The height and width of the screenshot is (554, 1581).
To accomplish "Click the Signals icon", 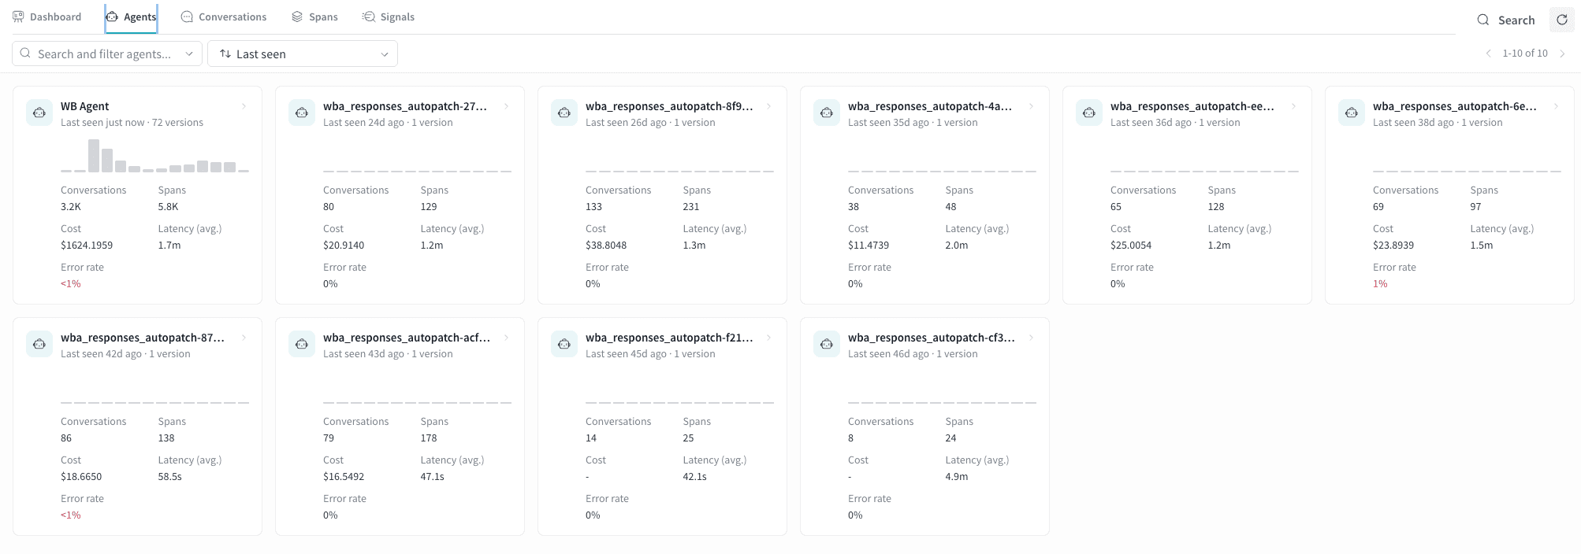I will 368,17.
